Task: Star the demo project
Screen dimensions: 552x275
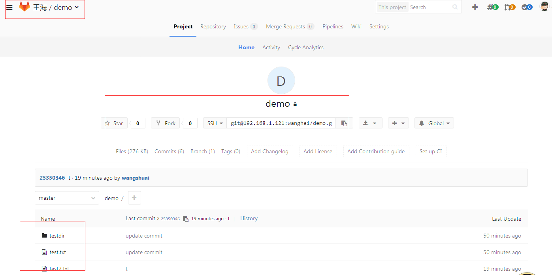Action: [114, 123]
